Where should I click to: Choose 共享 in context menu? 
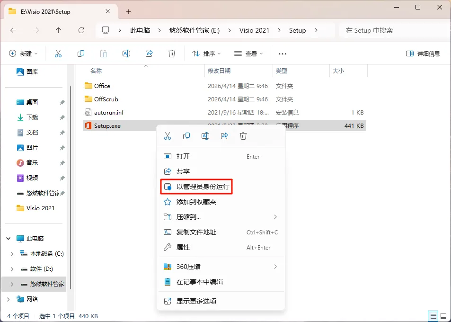tap(221, 171)
